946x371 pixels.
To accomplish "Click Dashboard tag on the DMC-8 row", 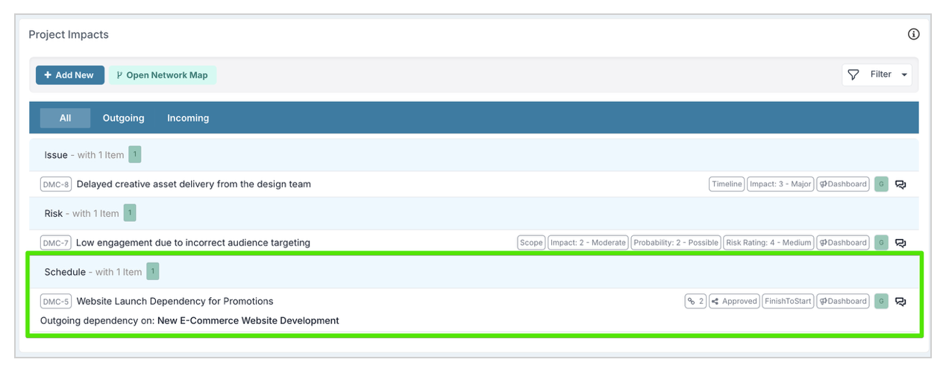I will coord(843,184).
